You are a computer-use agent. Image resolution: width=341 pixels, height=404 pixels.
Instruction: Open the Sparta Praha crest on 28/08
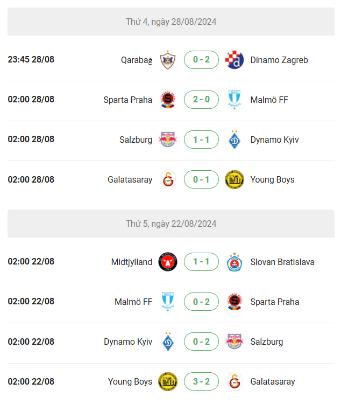[168, 100]
